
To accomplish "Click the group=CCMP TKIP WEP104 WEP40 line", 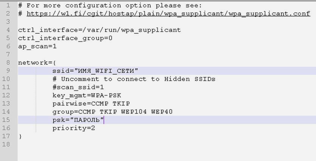I will tap(112, 112).
